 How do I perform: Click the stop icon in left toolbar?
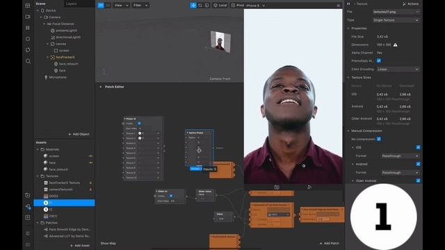click(28, 39)
